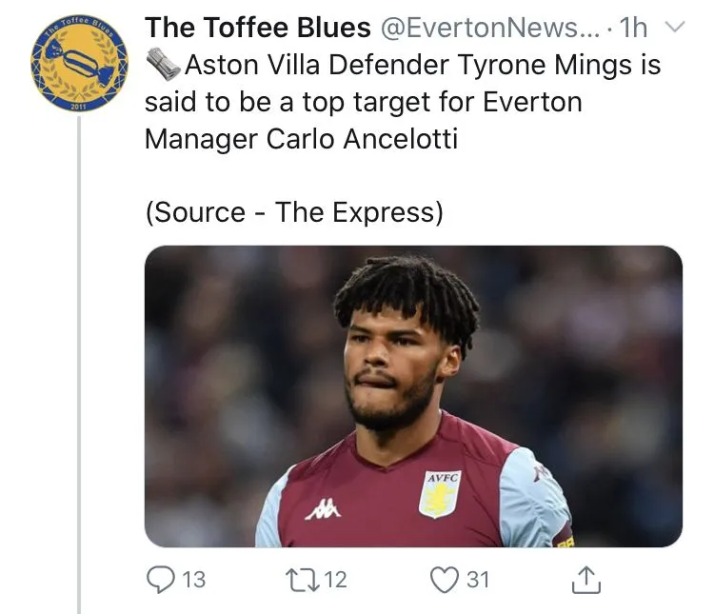The width and height of the screenshot is (714, 614).
Task: Click the Kappa logo on the jersey
Action: [323, 510]
